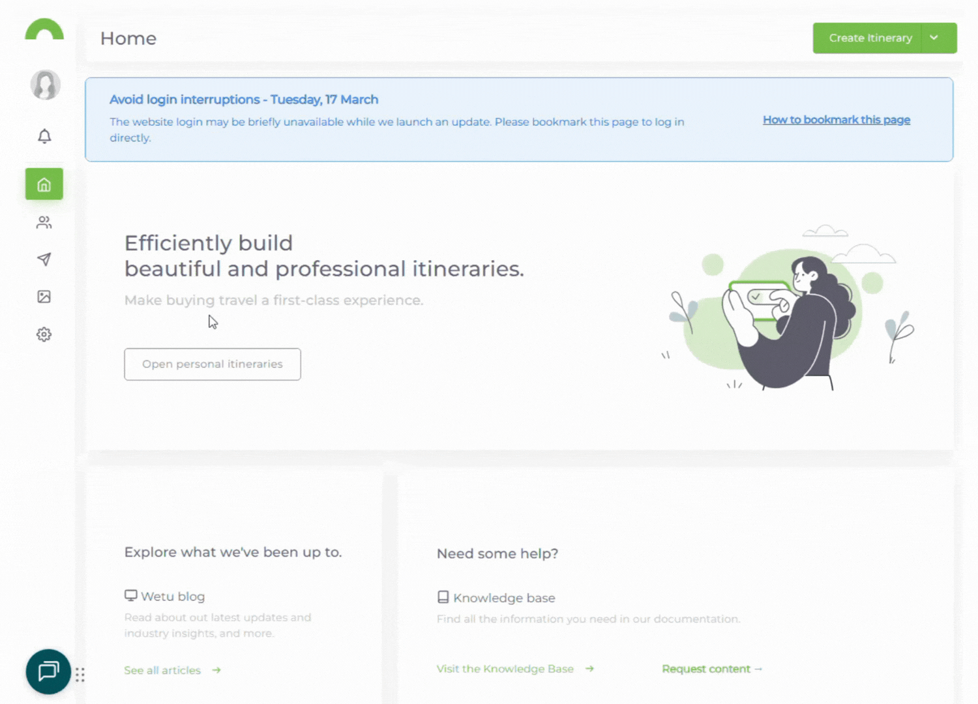Click the Wetu blog monitor icon

pos(131,595)
